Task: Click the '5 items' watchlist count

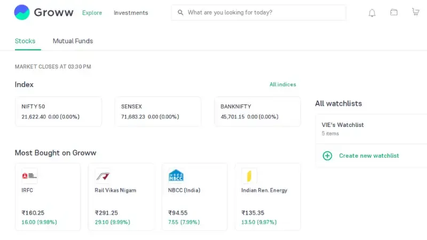Action: click(x=330, y=133)
